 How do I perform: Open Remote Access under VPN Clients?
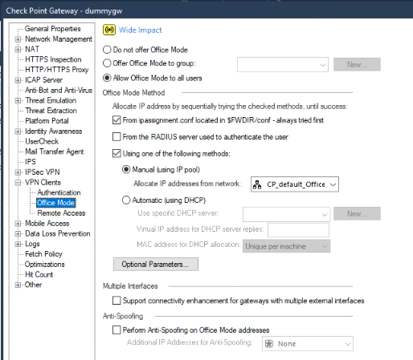point(61,213)
